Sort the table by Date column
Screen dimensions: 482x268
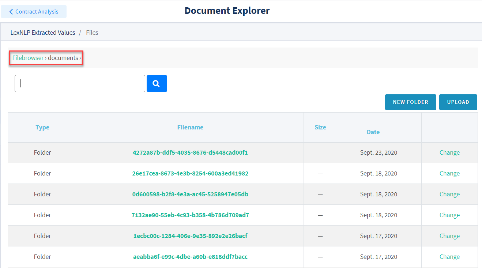tap(373, 132)
